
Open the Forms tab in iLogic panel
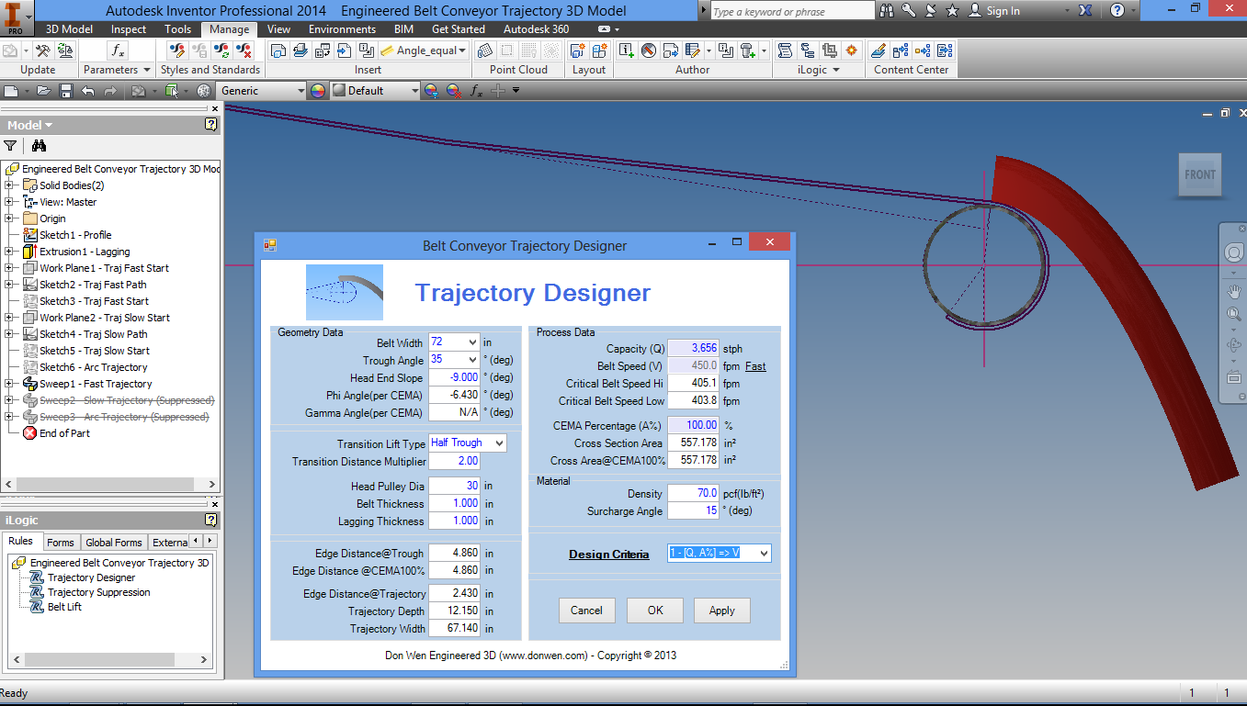pyautogui.click(x=61, y=543)
